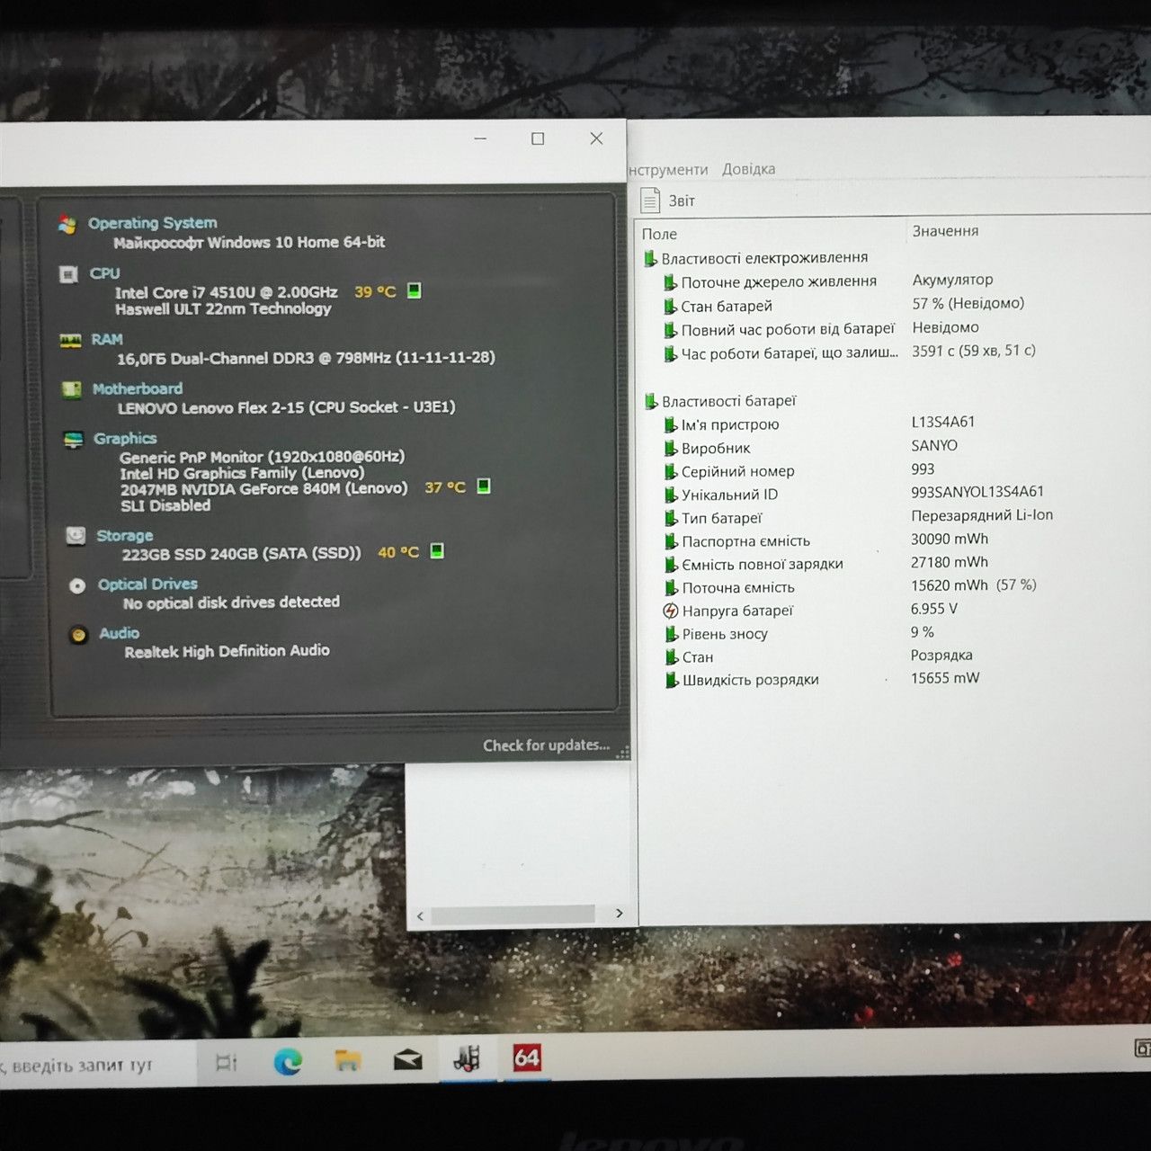Select the Властивості батареї group row
This screenshot has height=1151, width=1151.
pos(720,401)
